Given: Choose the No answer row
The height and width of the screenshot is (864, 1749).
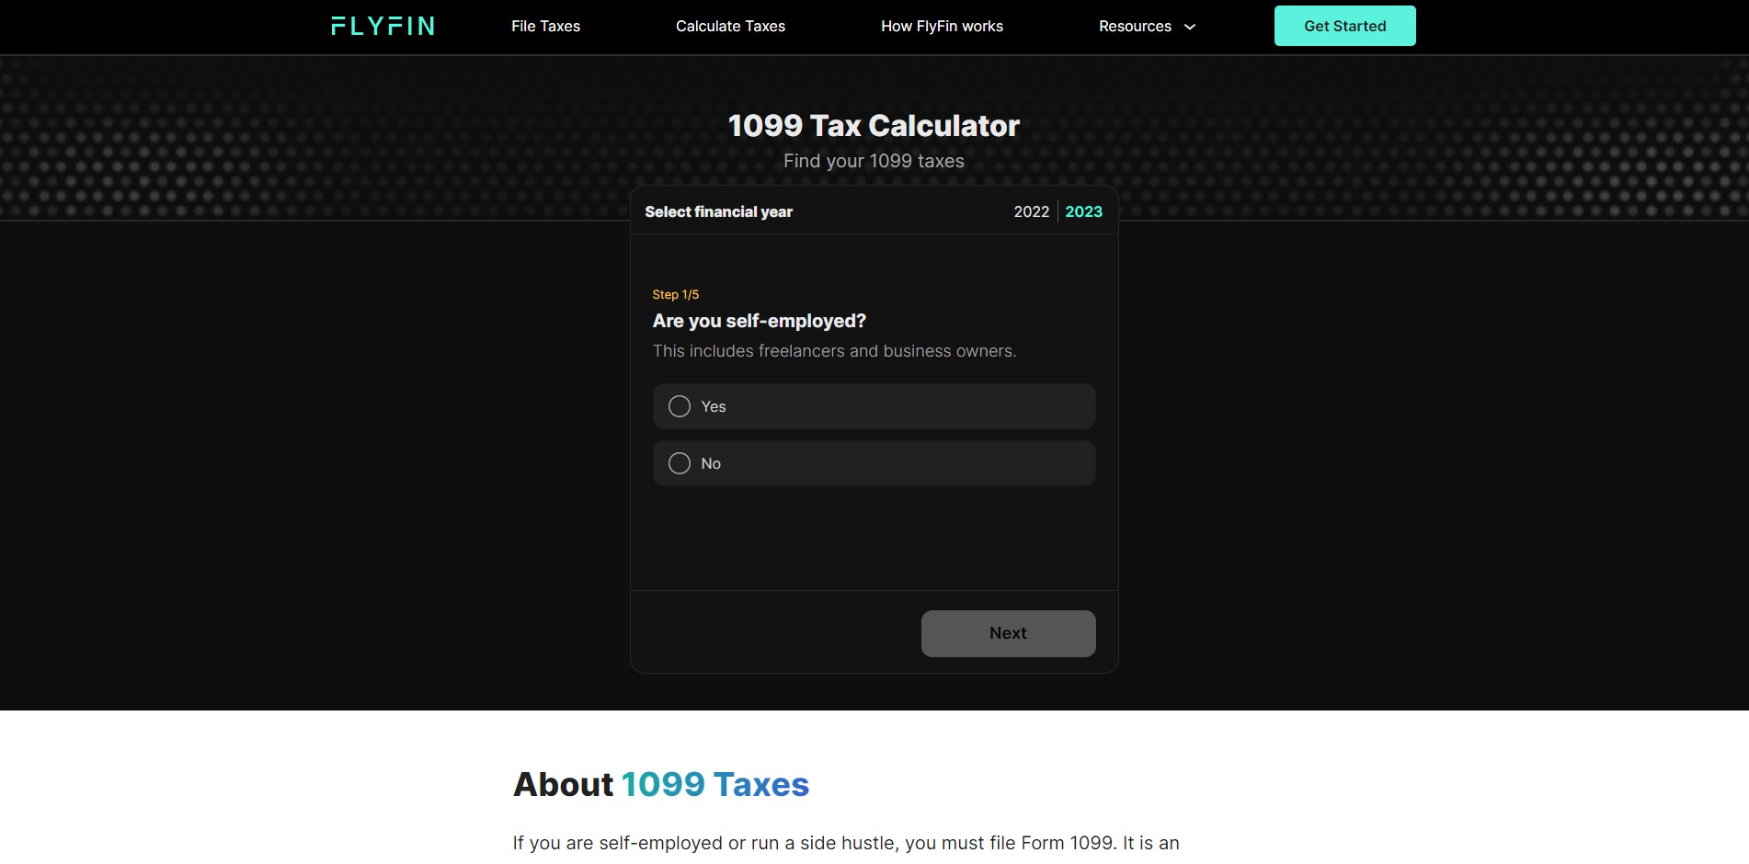Looking at the screenshot, I should (874, 463).
